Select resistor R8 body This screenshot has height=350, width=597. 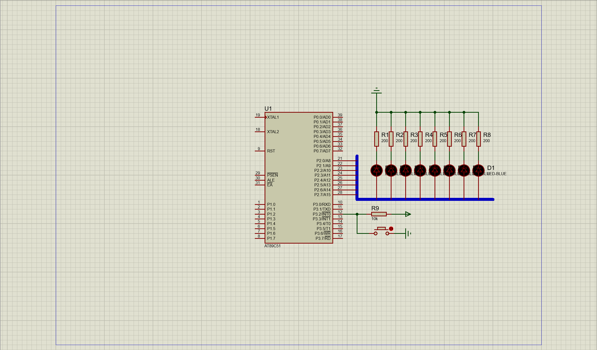click(x=478, y=139)
